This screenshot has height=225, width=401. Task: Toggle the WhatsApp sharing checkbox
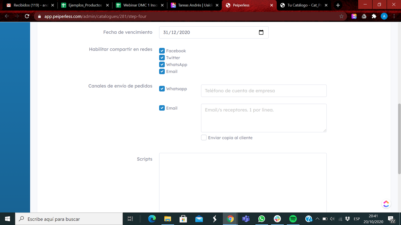[162, 64]
